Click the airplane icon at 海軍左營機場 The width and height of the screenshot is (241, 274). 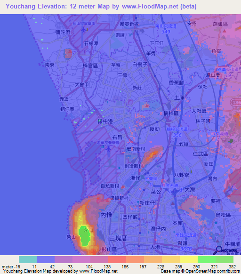click(x=108, y=149)
